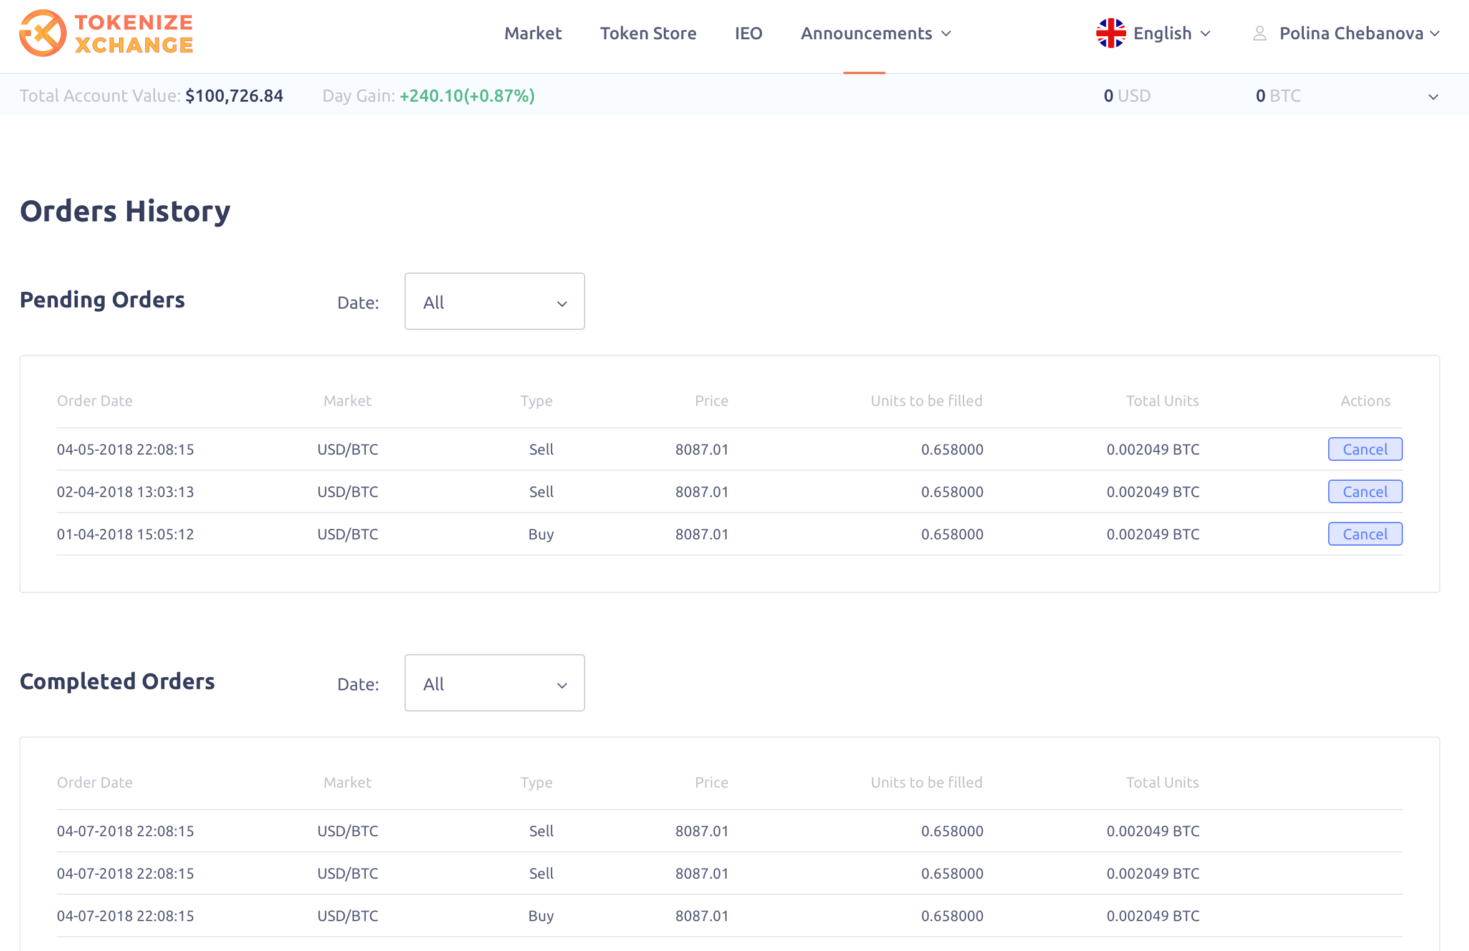Cancel the 02-04-2018 13:03:13 pending order

click(1365, 491)
